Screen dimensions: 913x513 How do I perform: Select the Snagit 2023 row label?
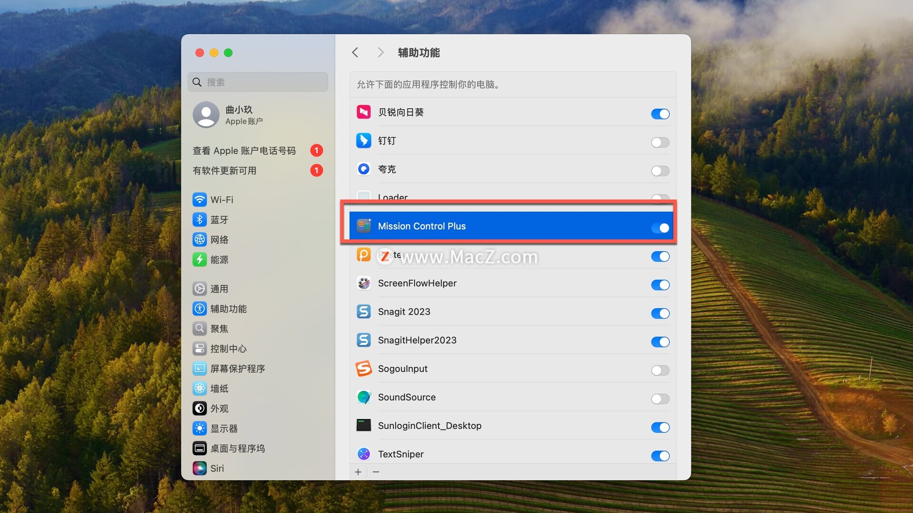(x=404, y=312)
